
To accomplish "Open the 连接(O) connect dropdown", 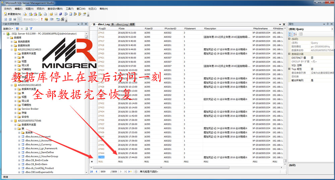I will 8,29.
